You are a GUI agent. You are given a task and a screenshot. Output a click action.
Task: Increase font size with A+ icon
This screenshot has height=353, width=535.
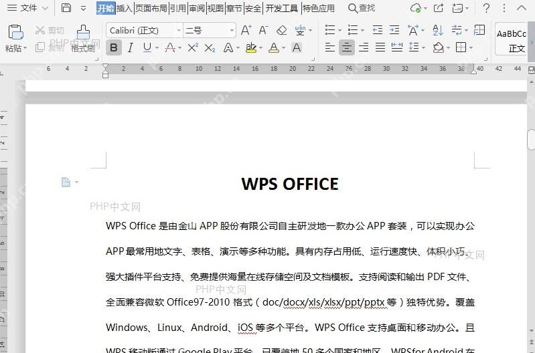tap(246, 30)
